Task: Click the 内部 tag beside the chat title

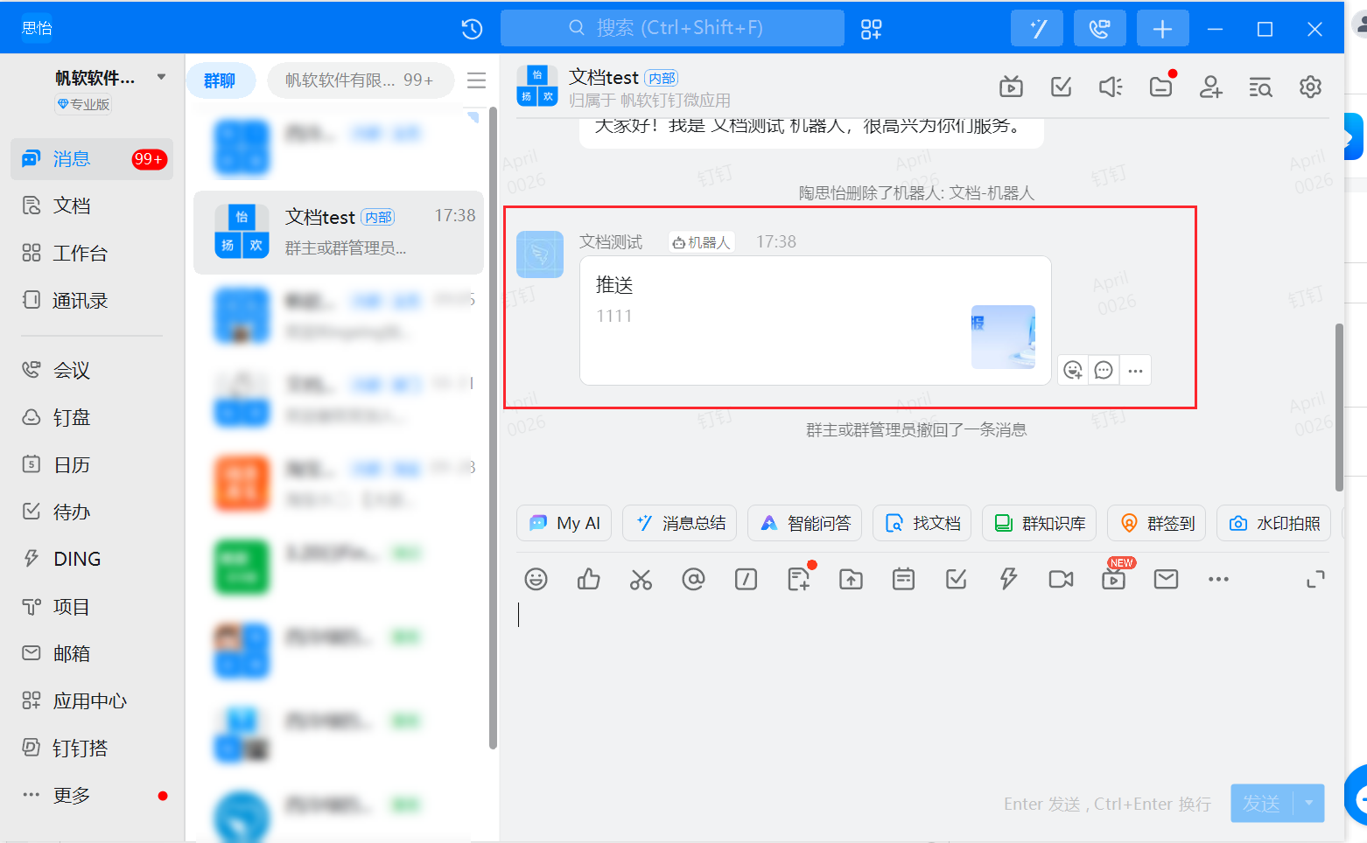Action: click(662, 78)
